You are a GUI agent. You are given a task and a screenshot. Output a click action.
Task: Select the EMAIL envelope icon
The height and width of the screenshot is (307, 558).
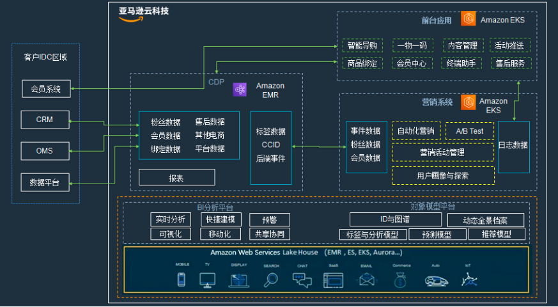coord(366,280)
